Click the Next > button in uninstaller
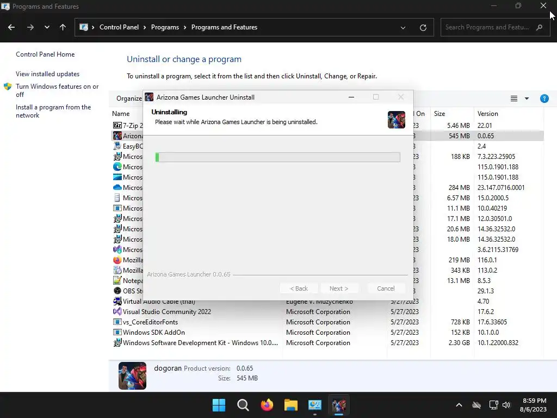 (339, 288)
